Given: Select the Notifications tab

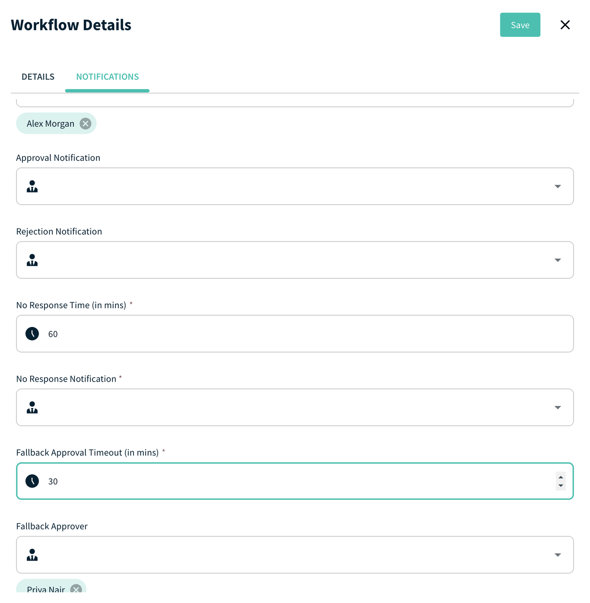Looking at the screenshot, I should tap(107, 77).
